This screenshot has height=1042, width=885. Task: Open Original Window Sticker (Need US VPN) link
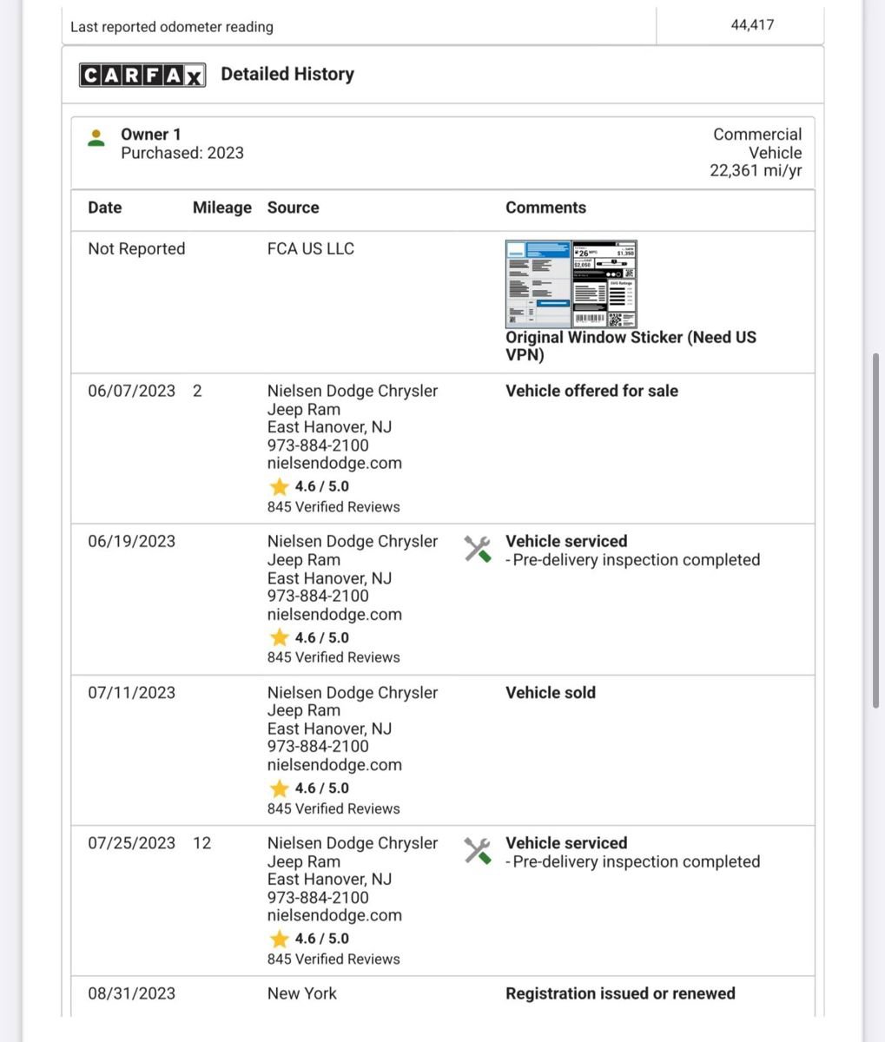[x=631, y=346]
